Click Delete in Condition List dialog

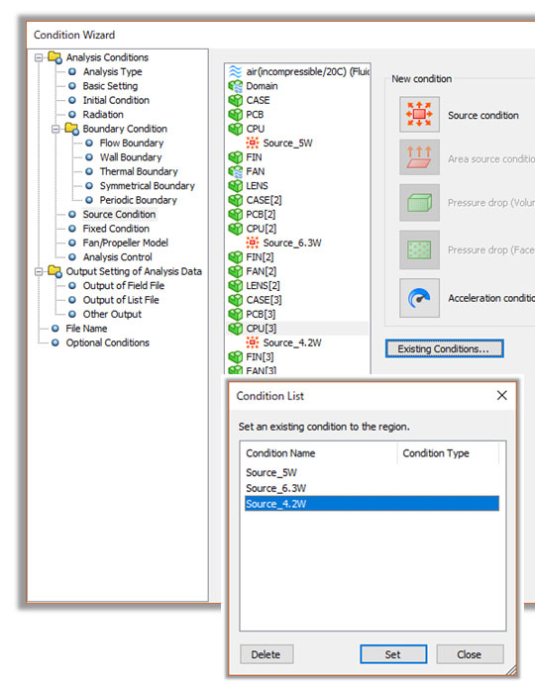266,654
